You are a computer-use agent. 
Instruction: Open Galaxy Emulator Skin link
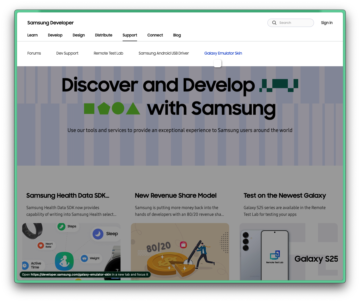pyautogui.click(x=223, y=53)
